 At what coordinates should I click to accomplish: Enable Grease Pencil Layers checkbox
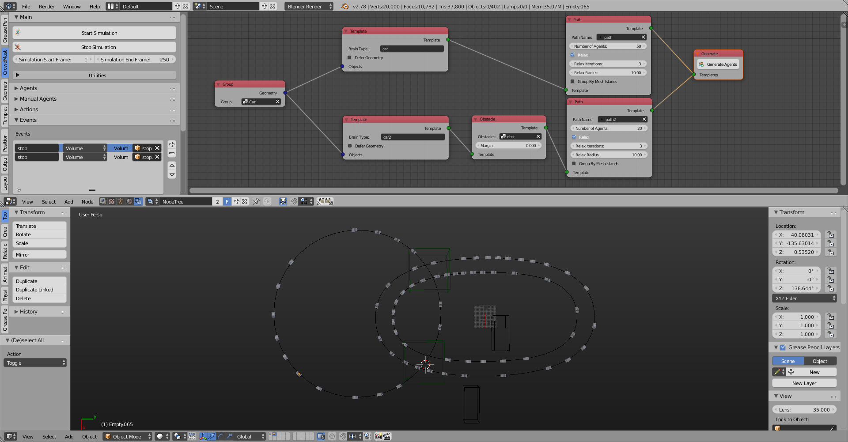pos(783,348)
